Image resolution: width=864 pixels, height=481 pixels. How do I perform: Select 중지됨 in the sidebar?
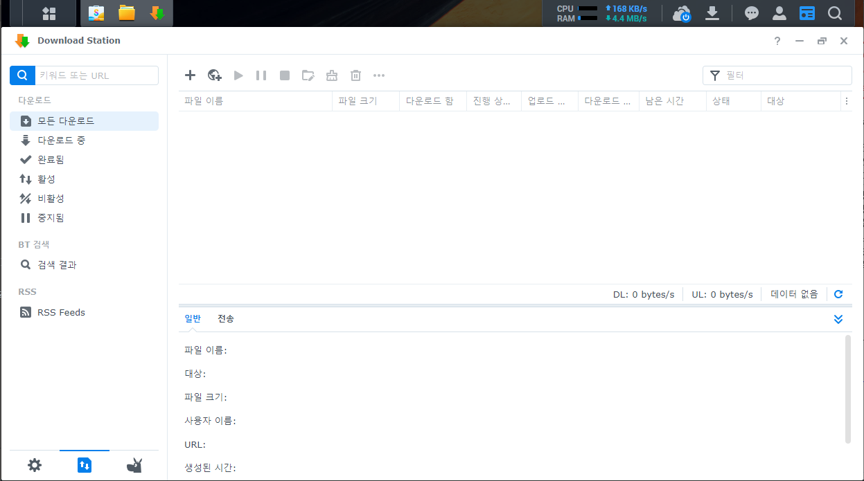click(84, 218)
